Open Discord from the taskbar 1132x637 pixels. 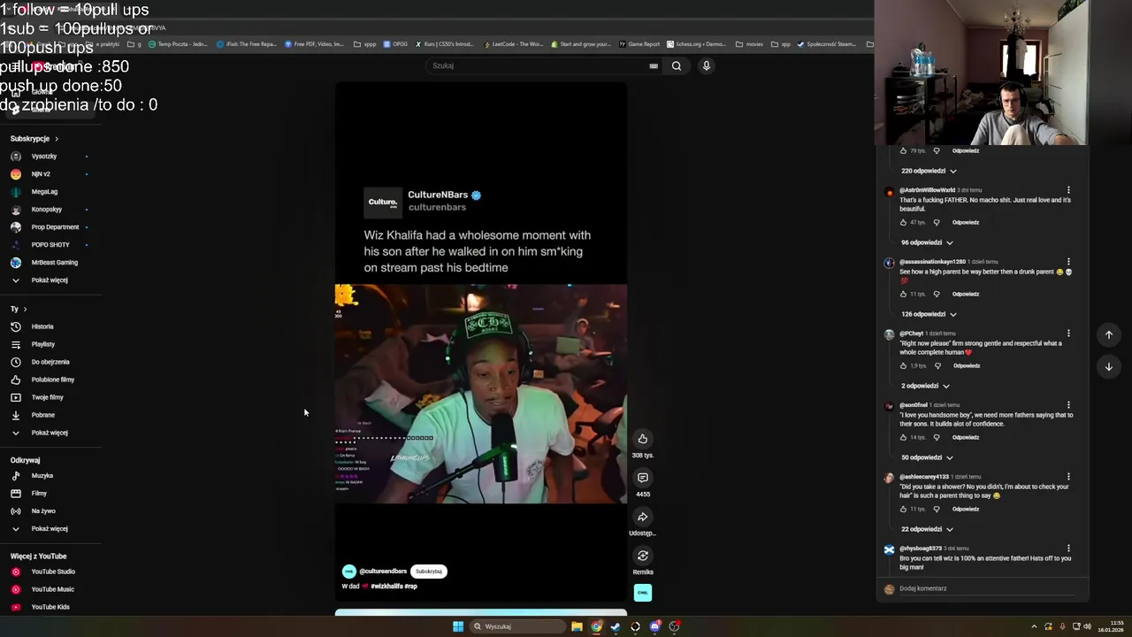click(654, 626)
